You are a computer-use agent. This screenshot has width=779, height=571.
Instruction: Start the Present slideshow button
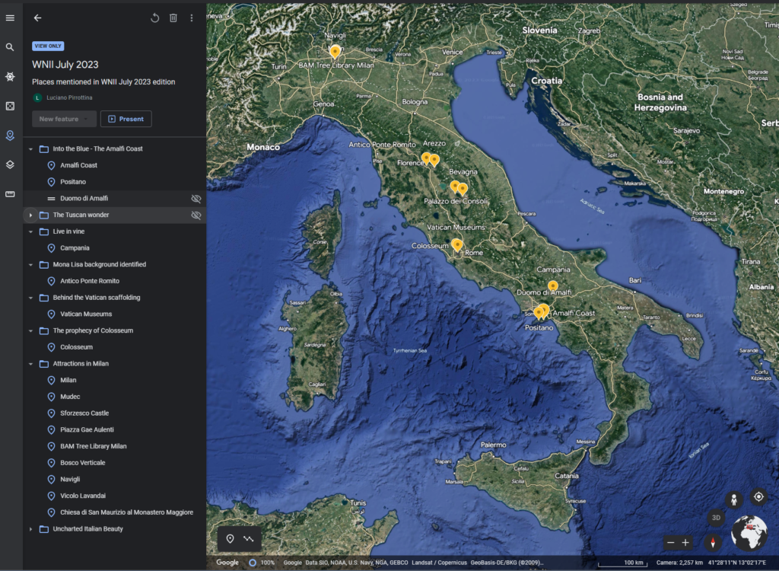[x=126, y=119]
